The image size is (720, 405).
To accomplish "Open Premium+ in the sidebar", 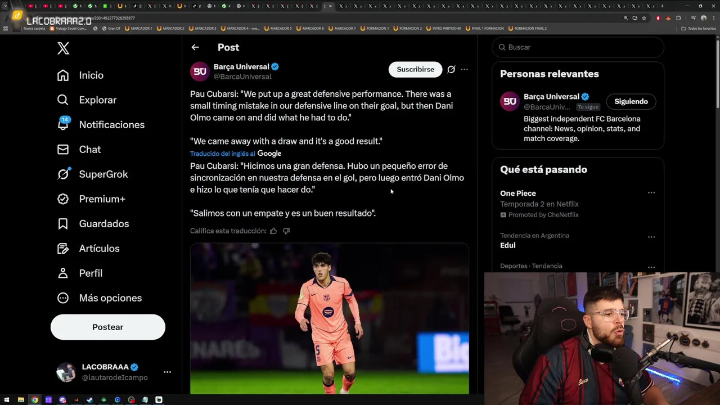I will click(x=91, y=199).
